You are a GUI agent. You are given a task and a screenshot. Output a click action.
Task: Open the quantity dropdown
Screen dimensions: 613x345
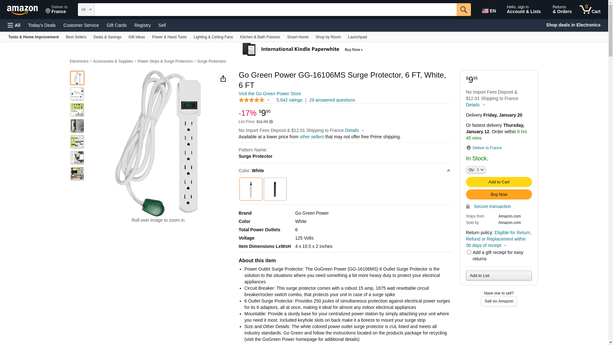click(475, 170)
